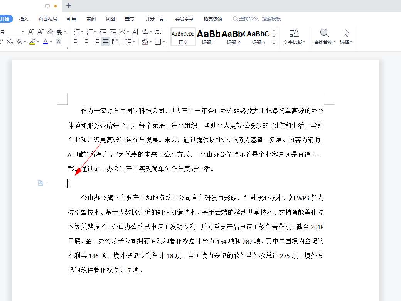Open the 文字排版 text layout tool

pos(294,37)
